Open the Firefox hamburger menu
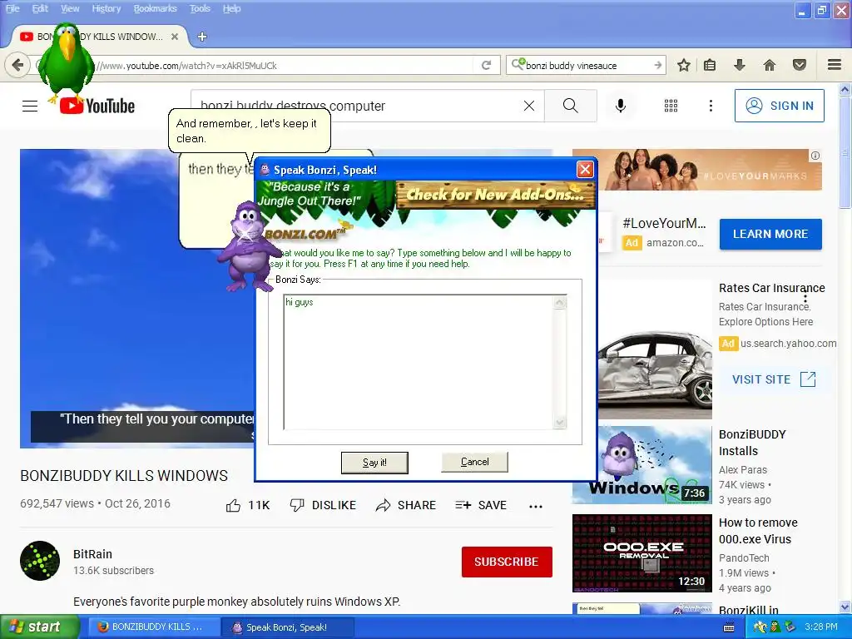Viewport: 852px width, 639px height. point(835,65)
